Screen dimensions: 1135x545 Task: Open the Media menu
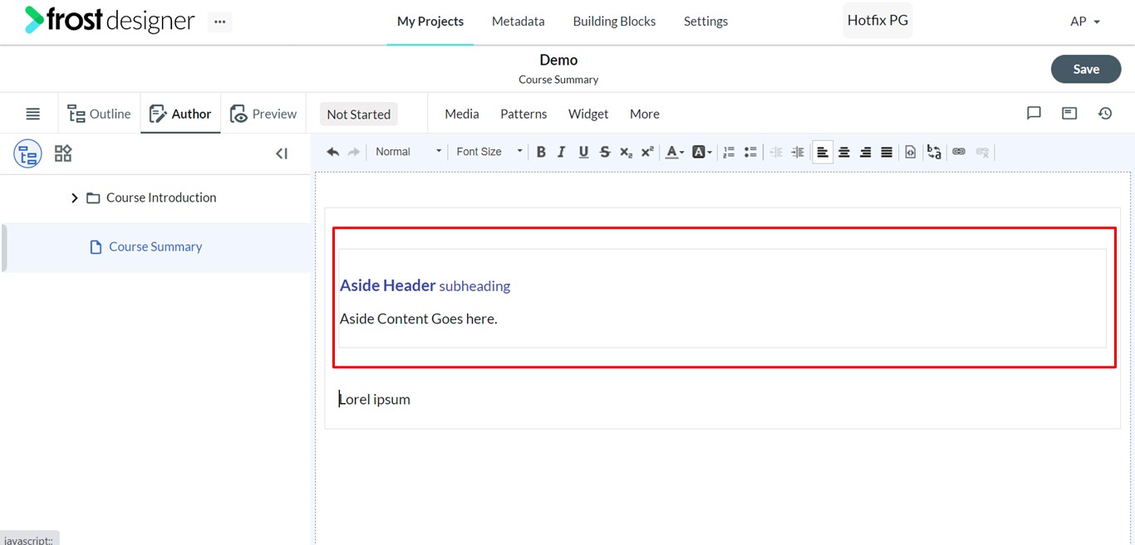click(462, 114)
